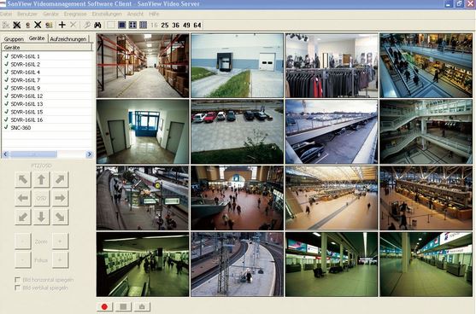Viewport: 476px width, 314px height.
Task: Pan camera left with PTZ left arrow
Action: [x=23, y=198]
